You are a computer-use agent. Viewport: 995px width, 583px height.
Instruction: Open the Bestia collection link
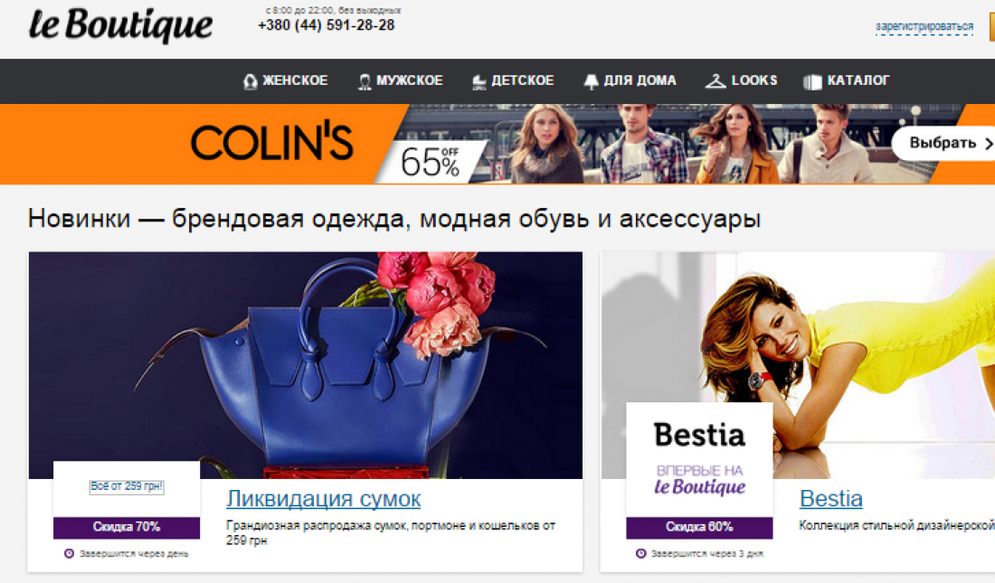point(830,499)
